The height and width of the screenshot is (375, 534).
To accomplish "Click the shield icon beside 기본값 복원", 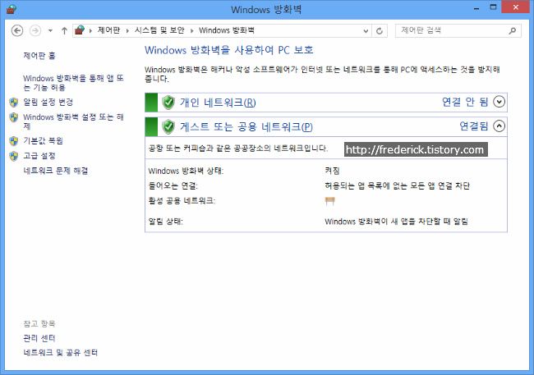I will point(14,141).
